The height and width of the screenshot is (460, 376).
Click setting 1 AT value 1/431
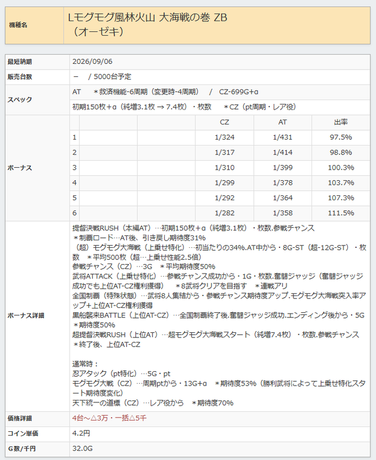(x=283, y=137)
